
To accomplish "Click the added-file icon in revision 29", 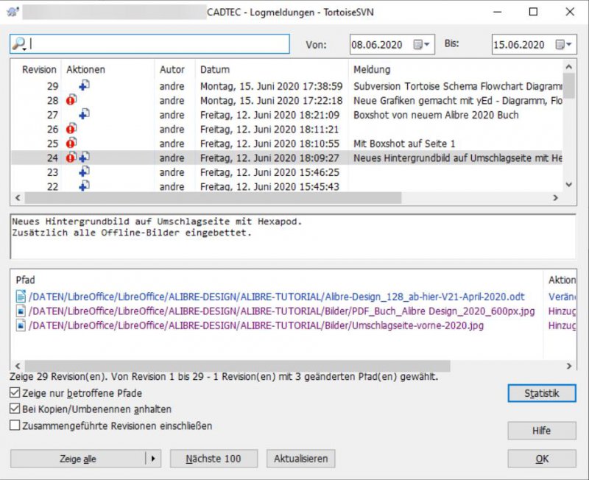I will (84, 86).
